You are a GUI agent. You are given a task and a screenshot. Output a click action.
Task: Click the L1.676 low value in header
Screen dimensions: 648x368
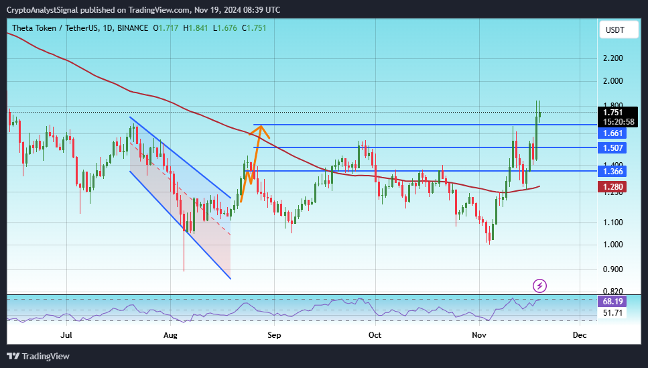pyautogui.click(x=224, y=28)
